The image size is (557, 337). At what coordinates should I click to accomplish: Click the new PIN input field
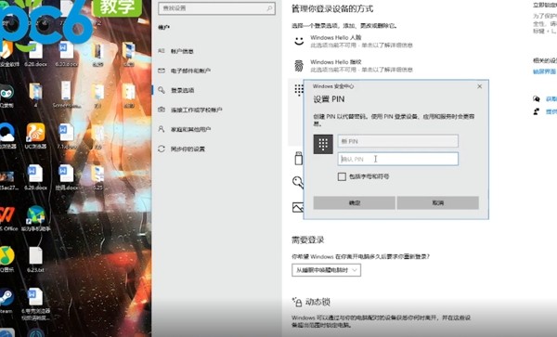coord(398,141)
